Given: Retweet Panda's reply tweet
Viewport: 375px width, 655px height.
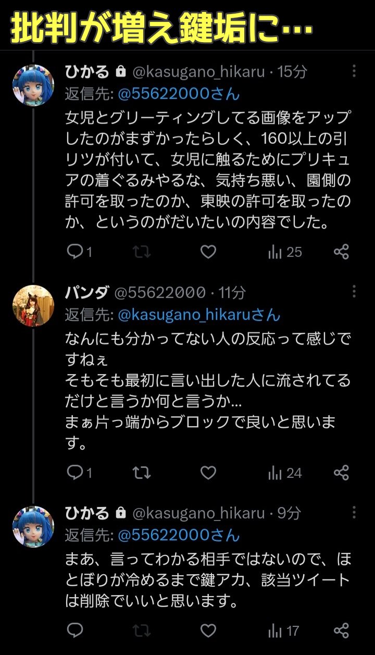Looking at the screenshot, I should [141, 473].
